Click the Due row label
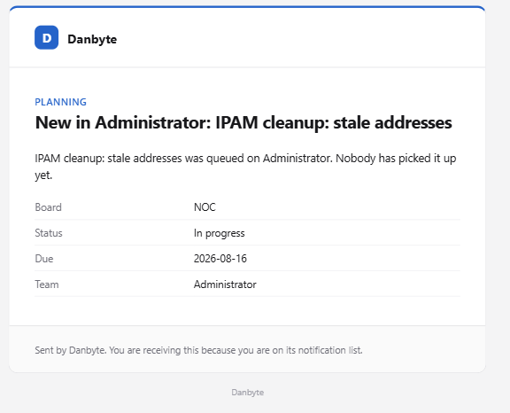The height and width of the screenshot is (413, 510). (x=44, y=259)
